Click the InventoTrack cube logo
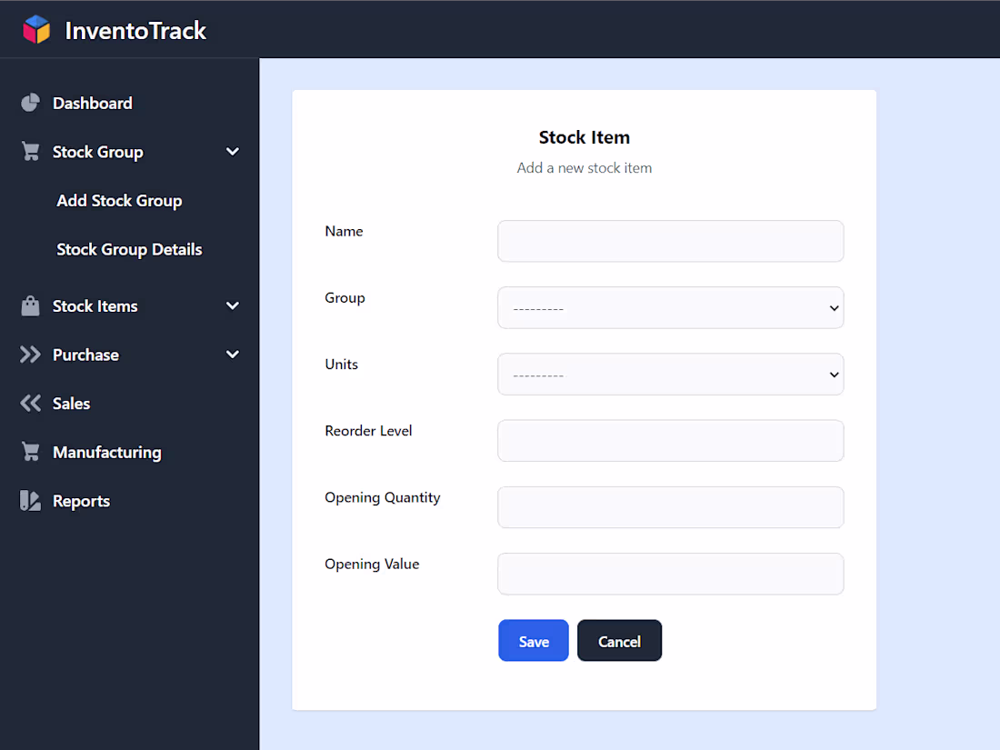Screen dimensions: 1000x750 [x=36, y=29]
